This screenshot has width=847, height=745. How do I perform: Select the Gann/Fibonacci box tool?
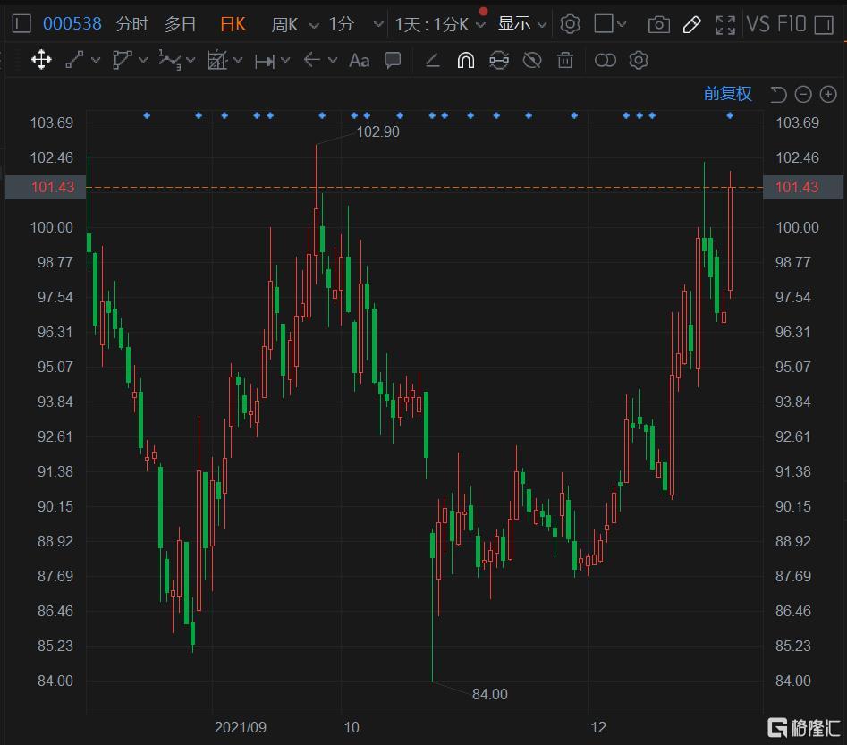pyautogui.click(x=217, y=60)
